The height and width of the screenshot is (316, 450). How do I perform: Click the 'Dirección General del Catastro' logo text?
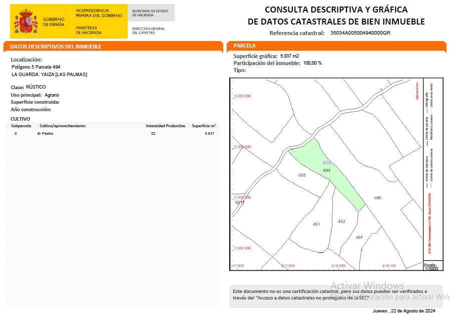(x=149, y=31)
